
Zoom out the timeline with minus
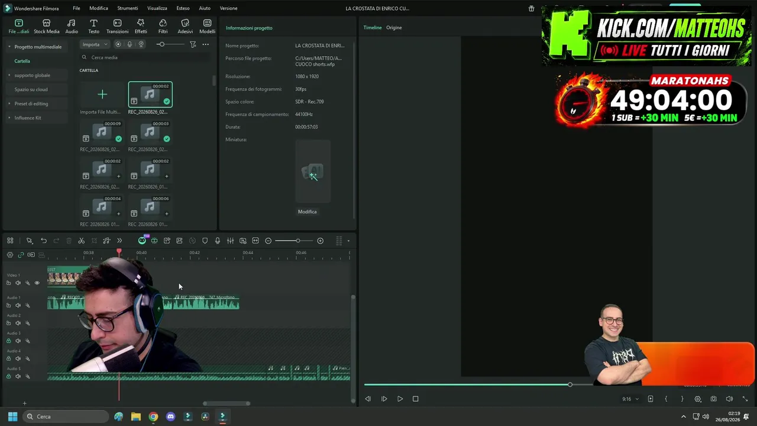(268, 241)
